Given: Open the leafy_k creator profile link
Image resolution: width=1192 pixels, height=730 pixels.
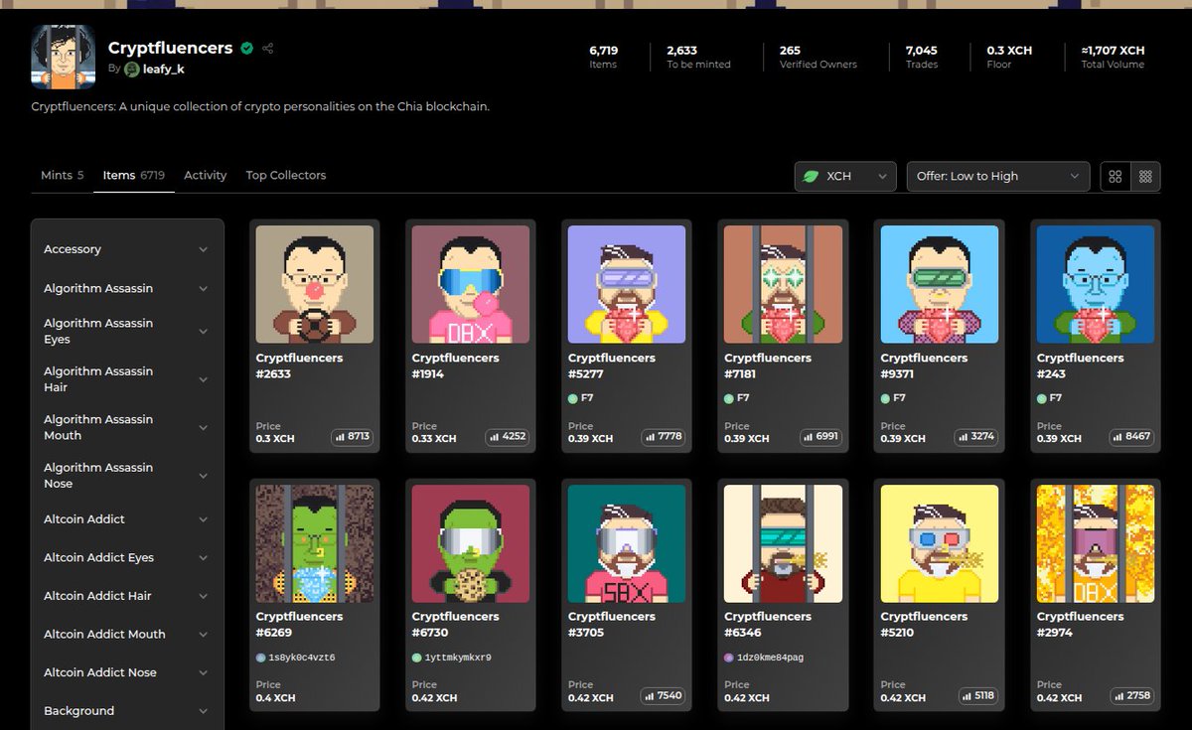Looking at the screenshot, I should [x=163, y=69].
